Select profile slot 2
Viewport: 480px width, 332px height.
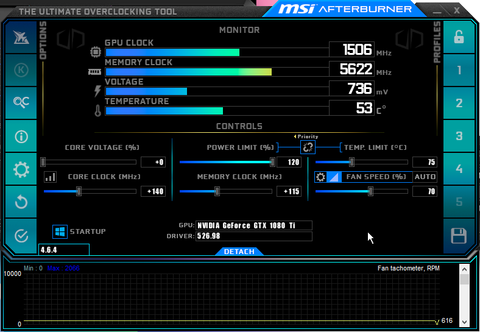(x=459, y=103)
